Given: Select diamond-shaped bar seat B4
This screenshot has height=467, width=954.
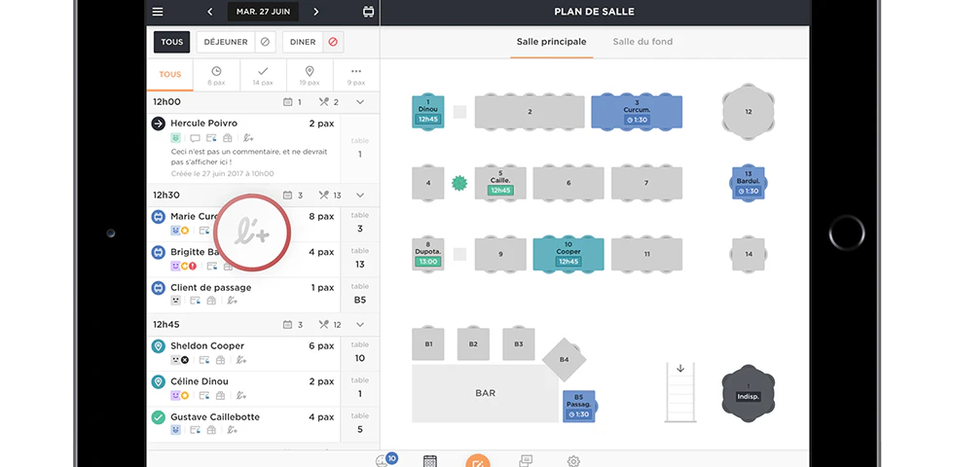Looking at the screenshot, I should tap(564, 360).
